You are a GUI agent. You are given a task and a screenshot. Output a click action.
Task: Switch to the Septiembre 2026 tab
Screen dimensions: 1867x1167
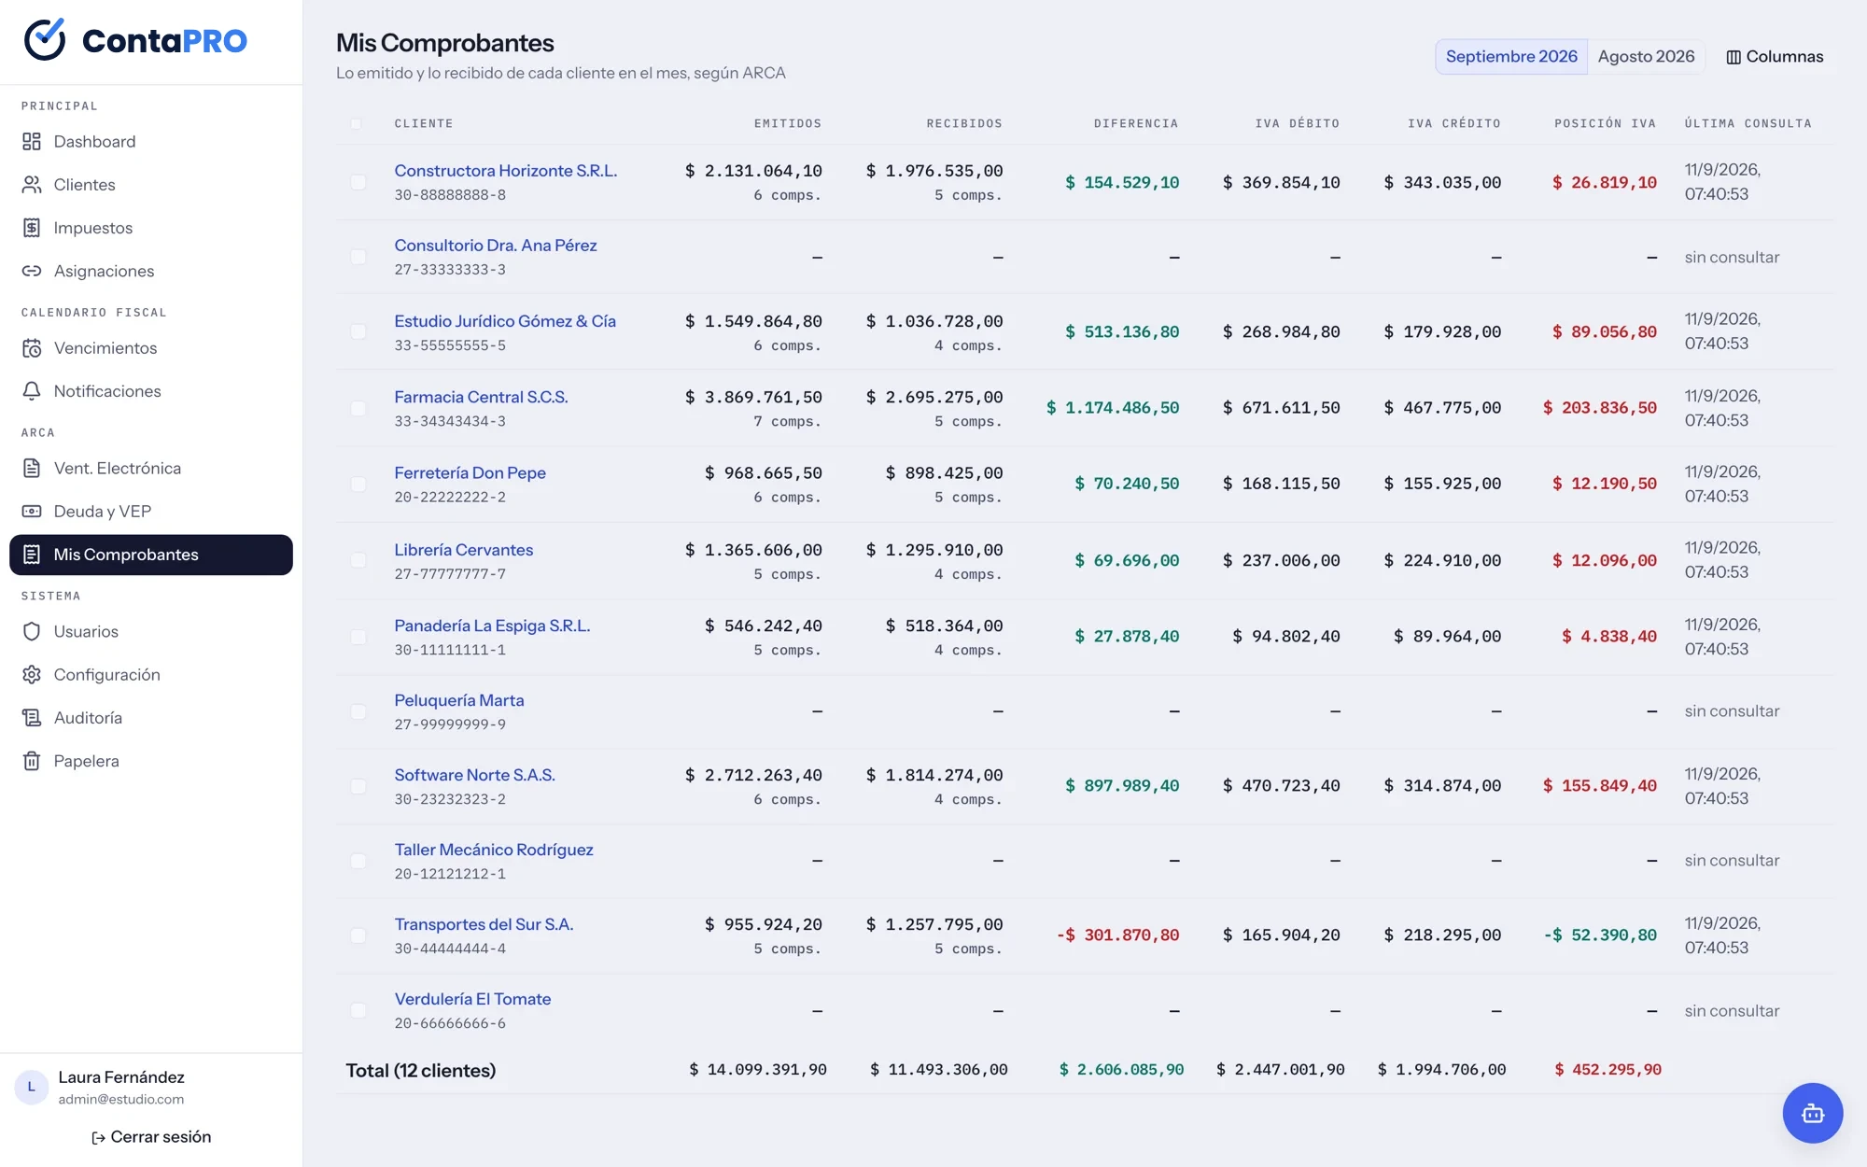pos(1511,57)
